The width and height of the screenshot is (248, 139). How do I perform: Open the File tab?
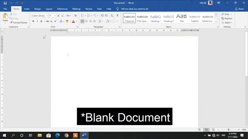5,9
